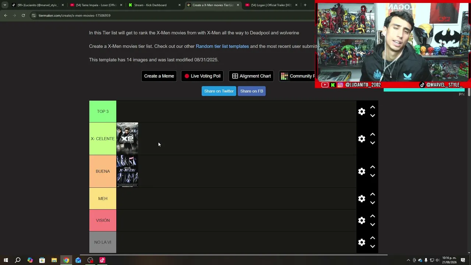
Task: Move TOP 3 tier row down
Action: point(372,116)
